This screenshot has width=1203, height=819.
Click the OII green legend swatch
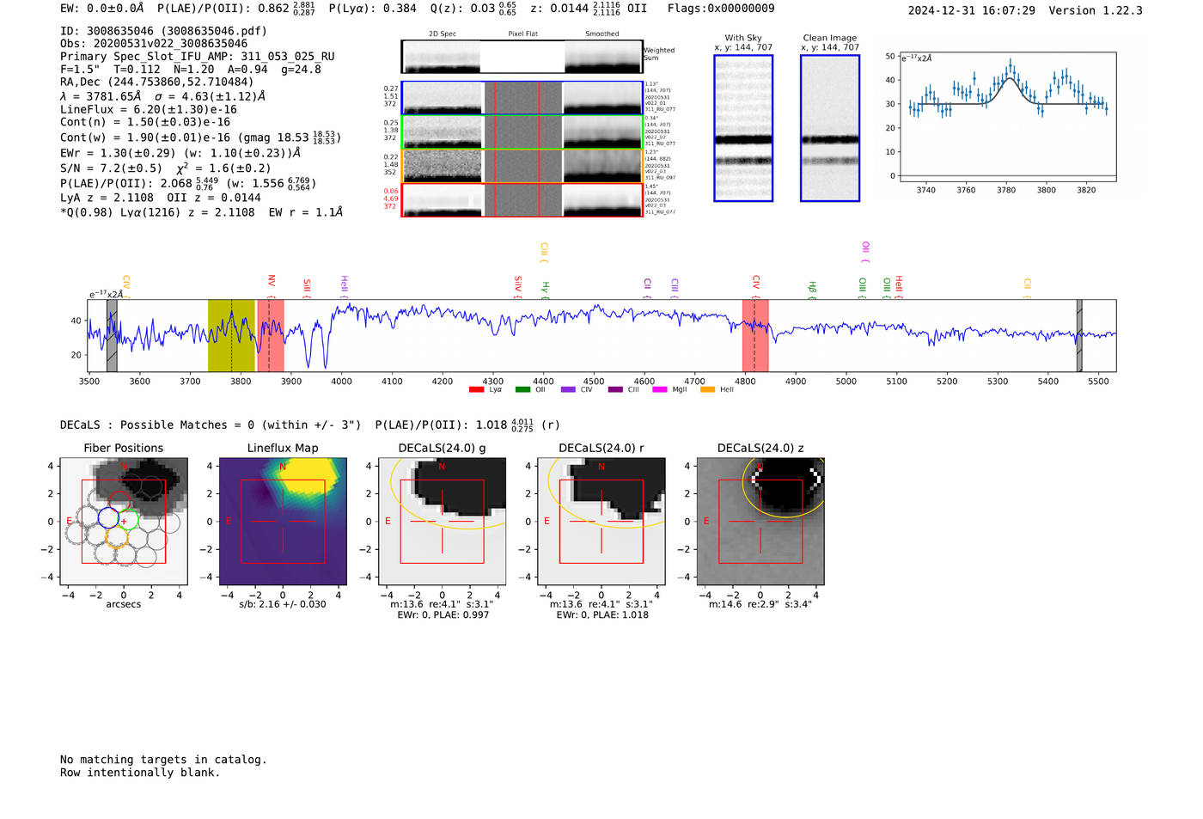pos(522,390)
